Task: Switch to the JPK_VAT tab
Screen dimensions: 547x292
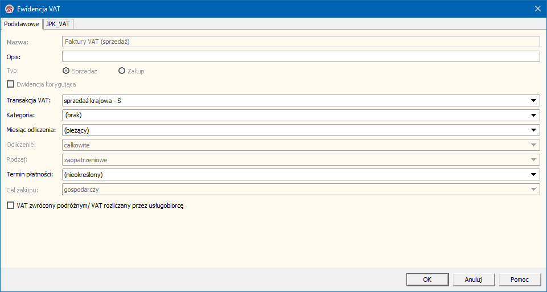Action: [59, 24]
